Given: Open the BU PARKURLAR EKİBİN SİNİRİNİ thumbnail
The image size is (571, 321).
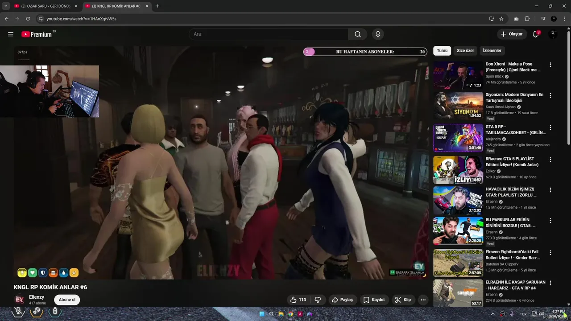Looking at the screenshot, I should click(458, 231).
